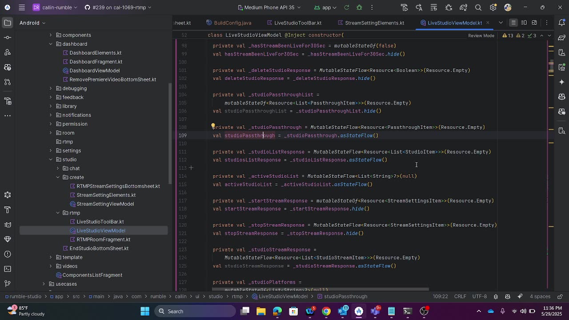Expand the usecases folder
Screen dimensions: 569x320
[44, 284]
